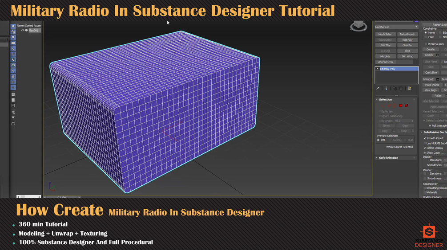Click Remove Modifier trash icon
This screenshot has width=447, height=250.
[x=401, y=88]
